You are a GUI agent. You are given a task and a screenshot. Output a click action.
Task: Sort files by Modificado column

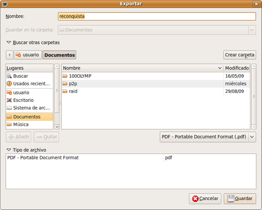point(237,68)
